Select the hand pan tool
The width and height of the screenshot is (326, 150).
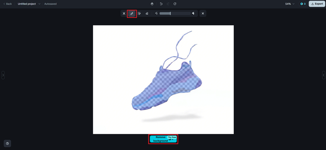(x=152, y=4)
